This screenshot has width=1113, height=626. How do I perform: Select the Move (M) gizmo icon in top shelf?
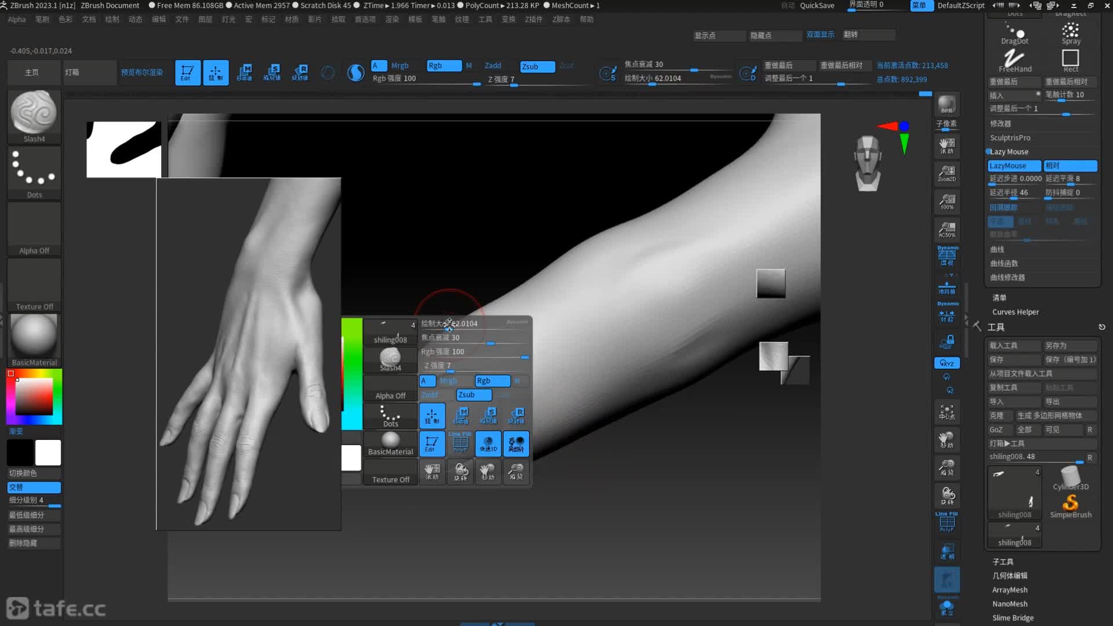tap(244, 72)
